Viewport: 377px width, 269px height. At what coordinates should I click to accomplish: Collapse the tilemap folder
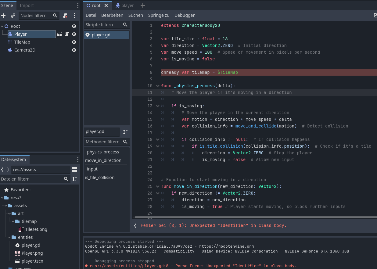[13, 221]
